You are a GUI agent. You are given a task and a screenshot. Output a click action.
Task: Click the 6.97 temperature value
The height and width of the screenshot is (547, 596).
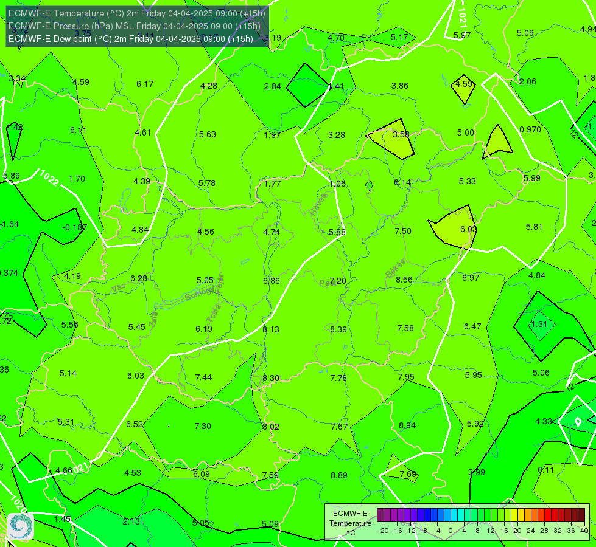[471, 278]
